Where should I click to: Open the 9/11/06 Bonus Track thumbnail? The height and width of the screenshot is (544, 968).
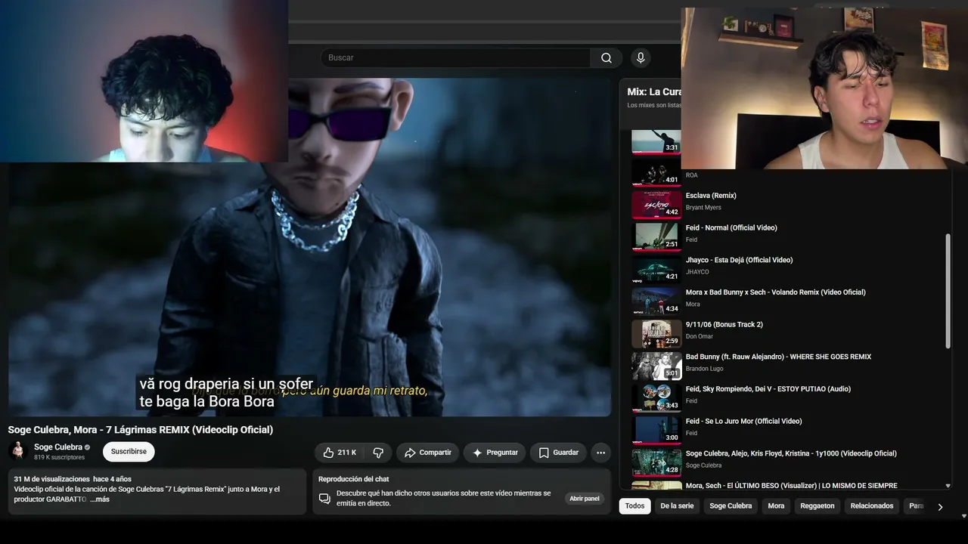656,333
